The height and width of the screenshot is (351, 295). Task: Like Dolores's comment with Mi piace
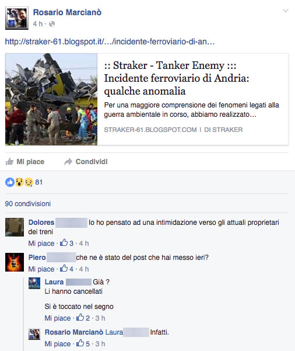pos(41,244)
